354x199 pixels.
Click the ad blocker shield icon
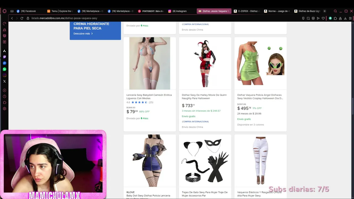click(313, 18)
